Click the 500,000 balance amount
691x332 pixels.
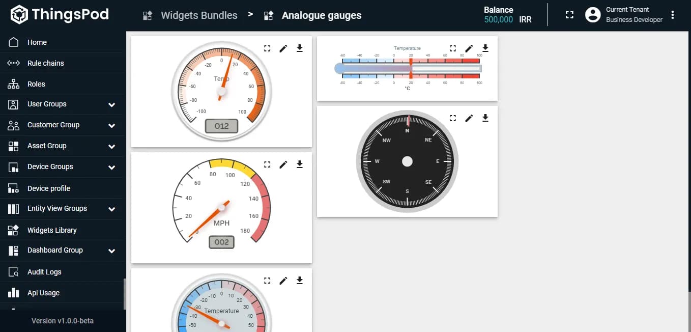[x=498, y=20]
